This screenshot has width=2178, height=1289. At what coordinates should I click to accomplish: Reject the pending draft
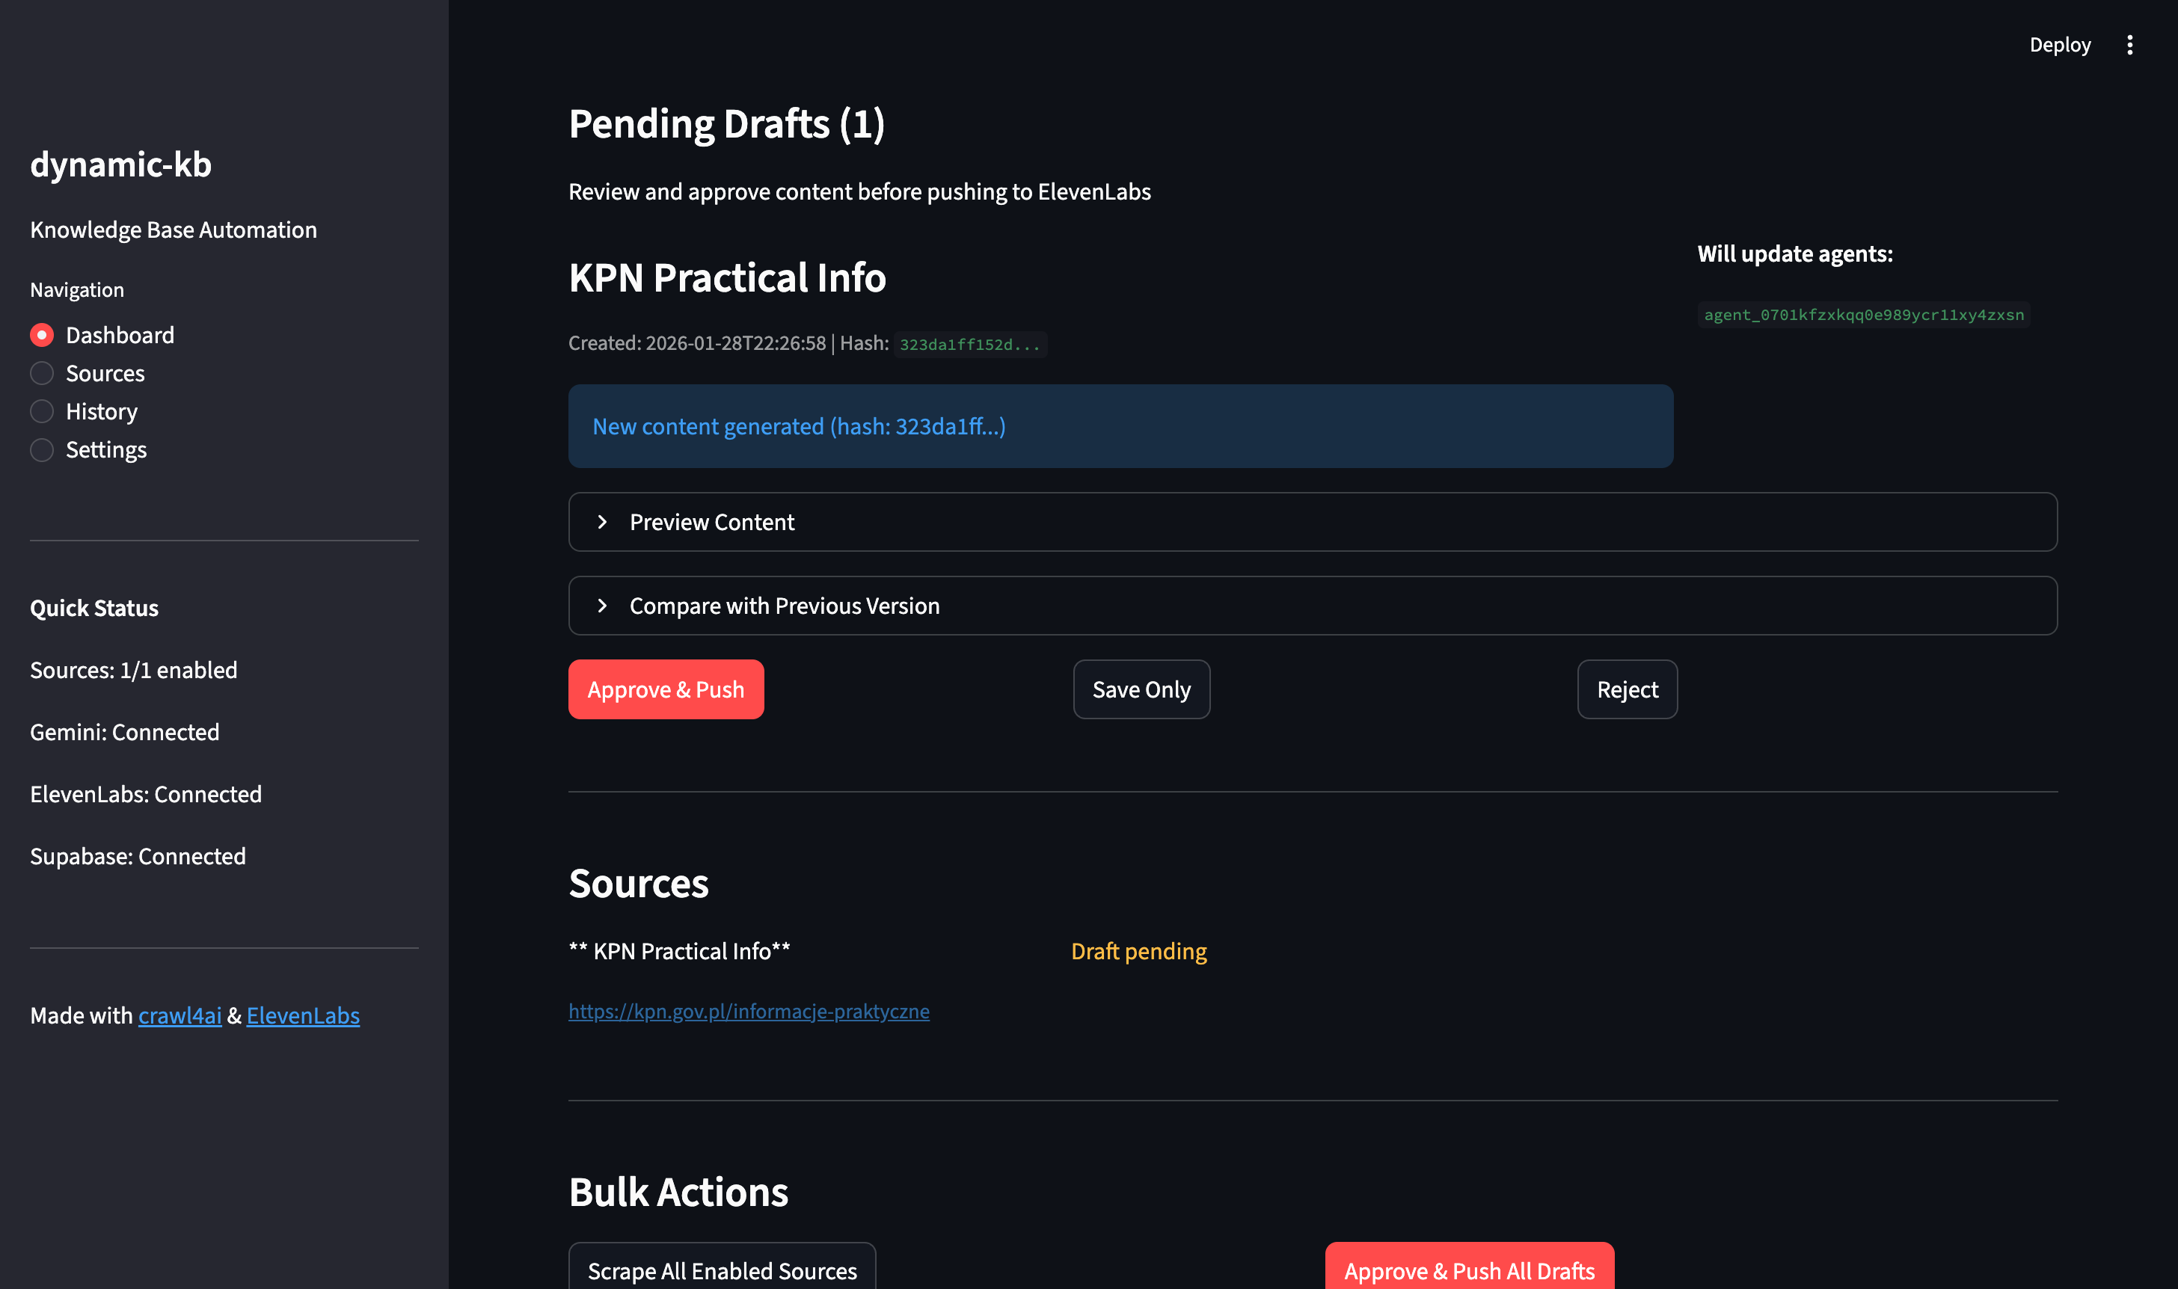click(1626, 689)
